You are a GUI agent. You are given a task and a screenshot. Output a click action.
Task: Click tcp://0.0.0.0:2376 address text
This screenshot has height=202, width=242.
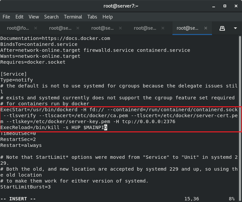(x=149, y=121)
